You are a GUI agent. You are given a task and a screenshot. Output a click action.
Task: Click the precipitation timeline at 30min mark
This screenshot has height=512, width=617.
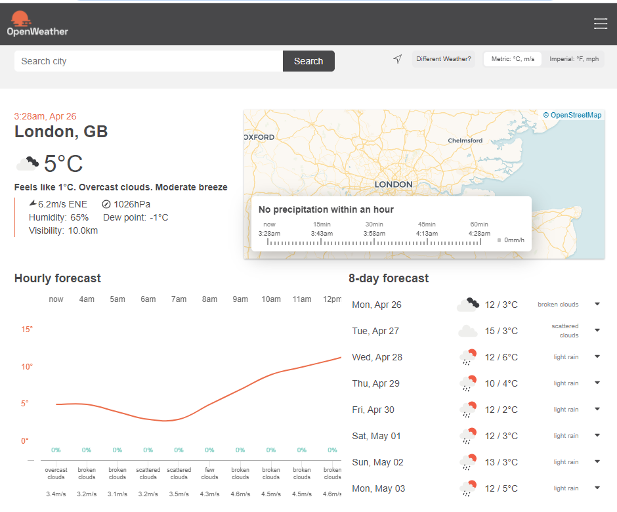pyautogui.click(x=374, y=242)
